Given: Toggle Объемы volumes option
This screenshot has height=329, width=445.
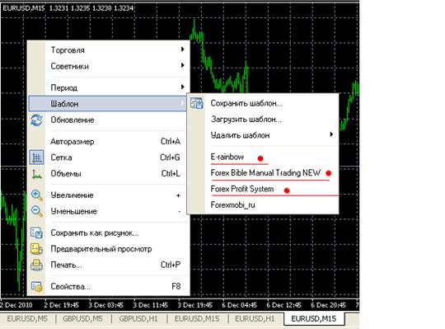Looking at the screenshot, I should [x=109, y=174].
